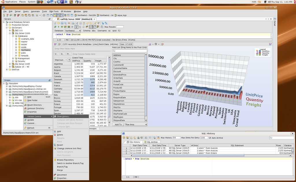
Task: Click the Firefox icon in the top panel
Action: click(x=41, y=2)
